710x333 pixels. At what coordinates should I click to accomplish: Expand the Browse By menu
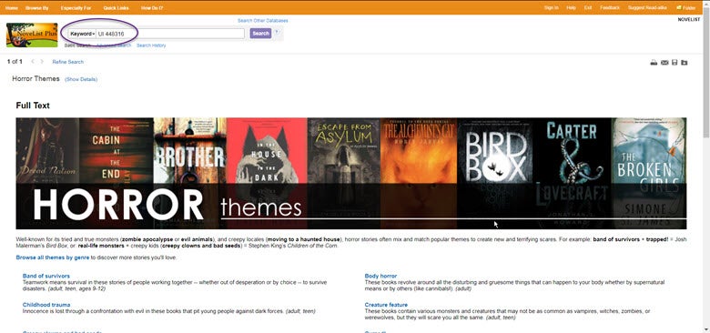[37, 7]
